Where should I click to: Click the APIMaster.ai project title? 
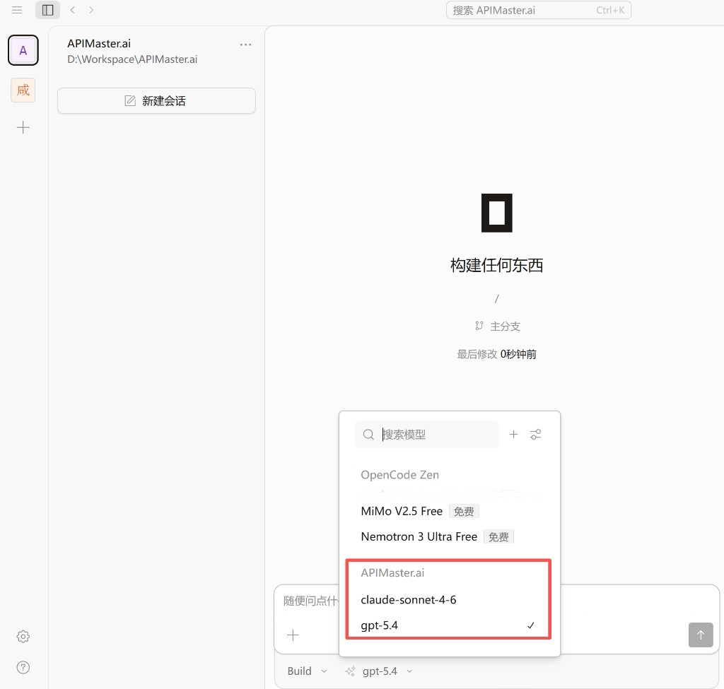coord(99,43)
